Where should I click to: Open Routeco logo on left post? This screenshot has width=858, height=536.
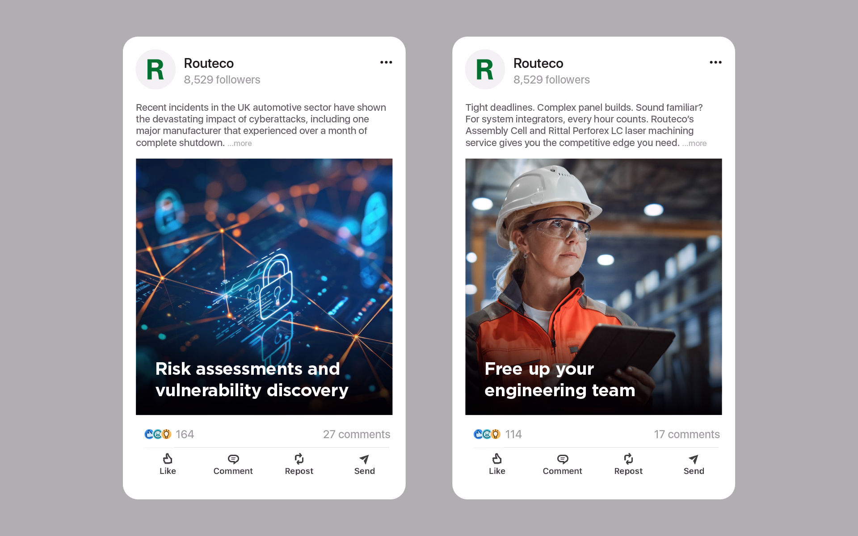156,70
